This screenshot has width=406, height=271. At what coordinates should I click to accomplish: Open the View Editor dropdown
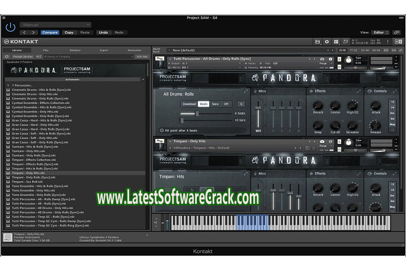click(381, 32)
